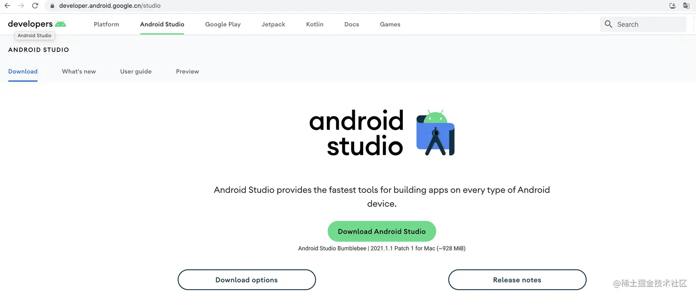Open the Kotlin nav item
Image resolution: width=696 pixels, height=297 pixels.
coord(315,24)
